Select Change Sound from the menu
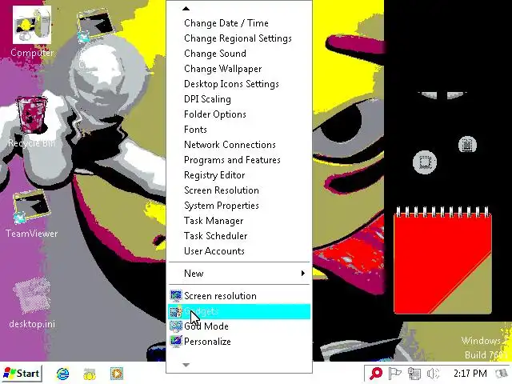 tap(239, 54)
